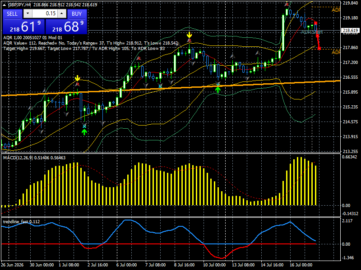Image resolution: width=361 pixels, height=270 pixels.
Task: Click the 214.575 price scale value
Action: pyautogui.click(x=350, y=122)
